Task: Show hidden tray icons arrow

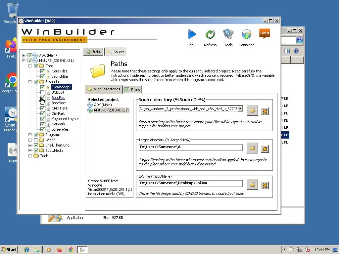Action: click(284, 249)
